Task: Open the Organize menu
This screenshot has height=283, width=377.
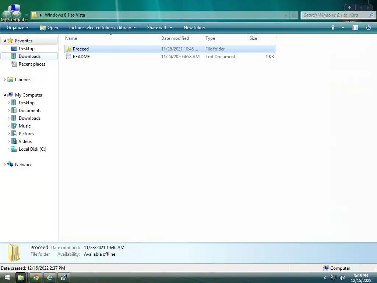Action: click(18, 28)
